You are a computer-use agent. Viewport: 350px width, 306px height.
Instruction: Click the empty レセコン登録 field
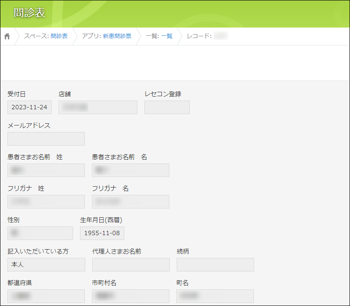(167, 107)
